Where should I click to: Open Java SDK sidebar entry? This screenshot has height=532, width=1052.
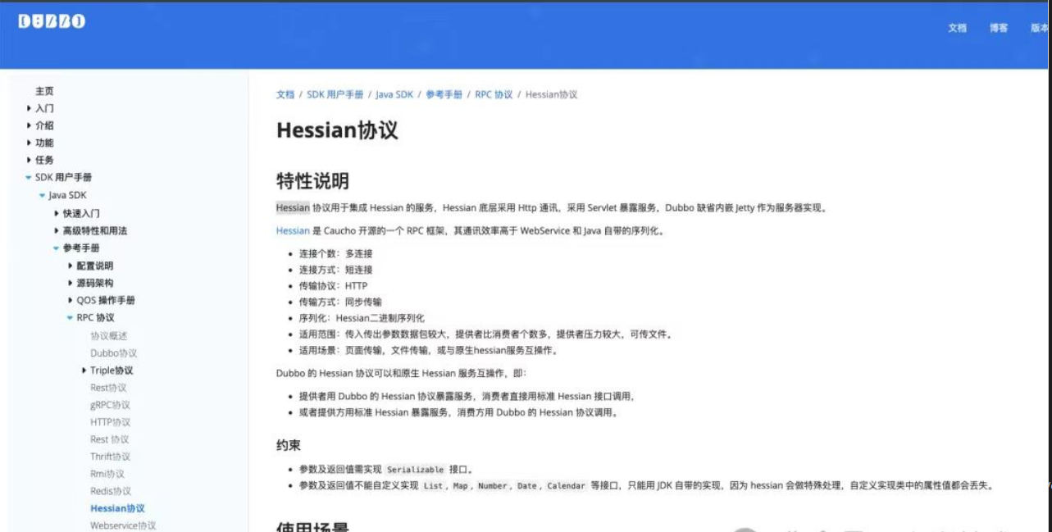[x=67, y=195]
